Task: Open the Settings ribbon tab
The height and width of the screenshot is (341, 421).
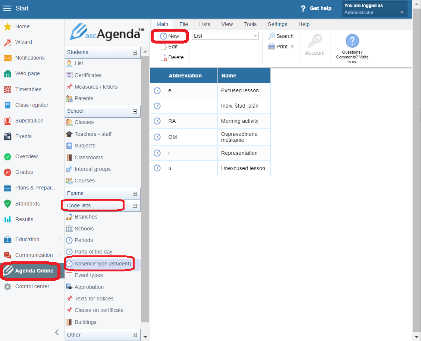Action: (278, 25)
